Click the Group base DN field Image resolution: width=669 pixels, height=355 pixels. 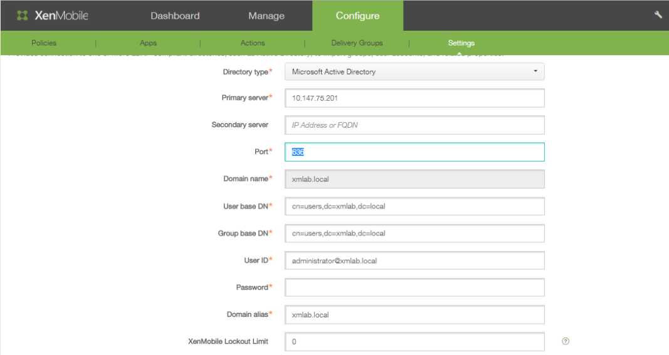[414, 234]
